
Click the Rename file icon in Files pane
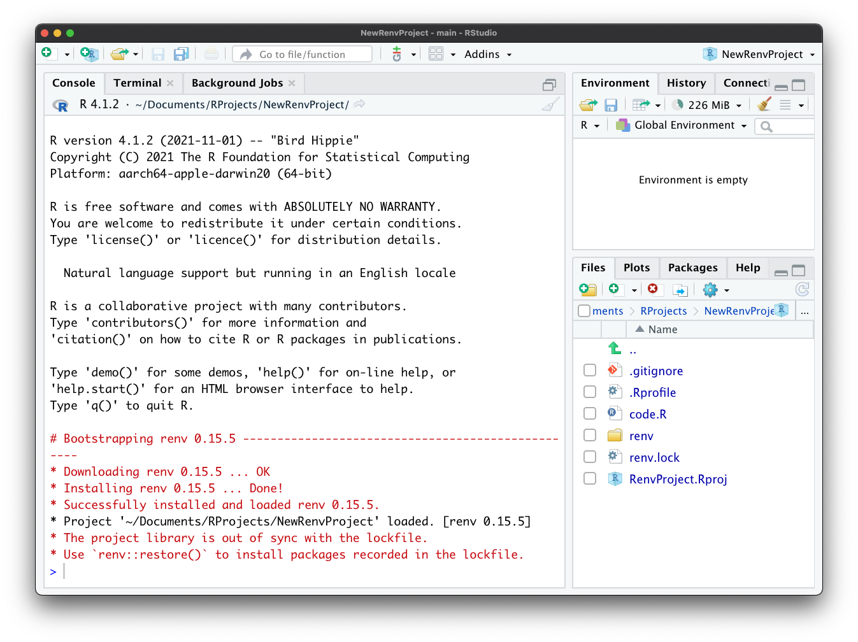681,290
